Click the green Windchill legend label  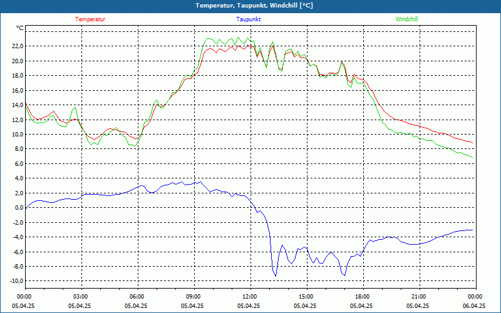click(x=406, y=19)
